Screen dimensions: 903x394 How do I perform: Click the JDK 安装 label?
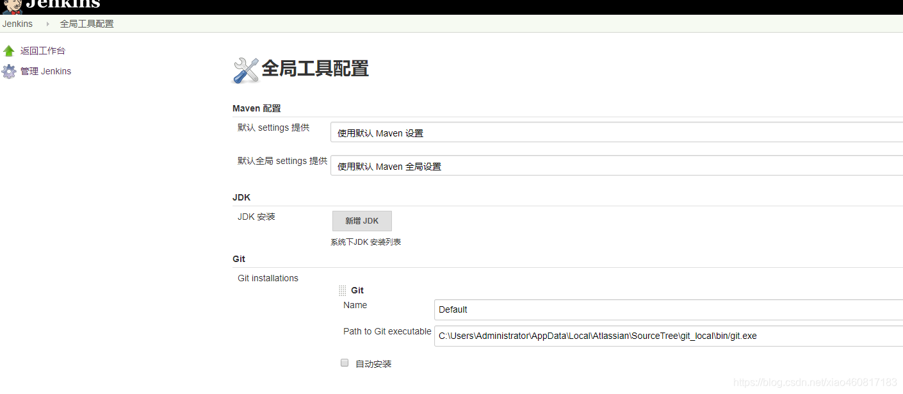click(x=256, y=217)
